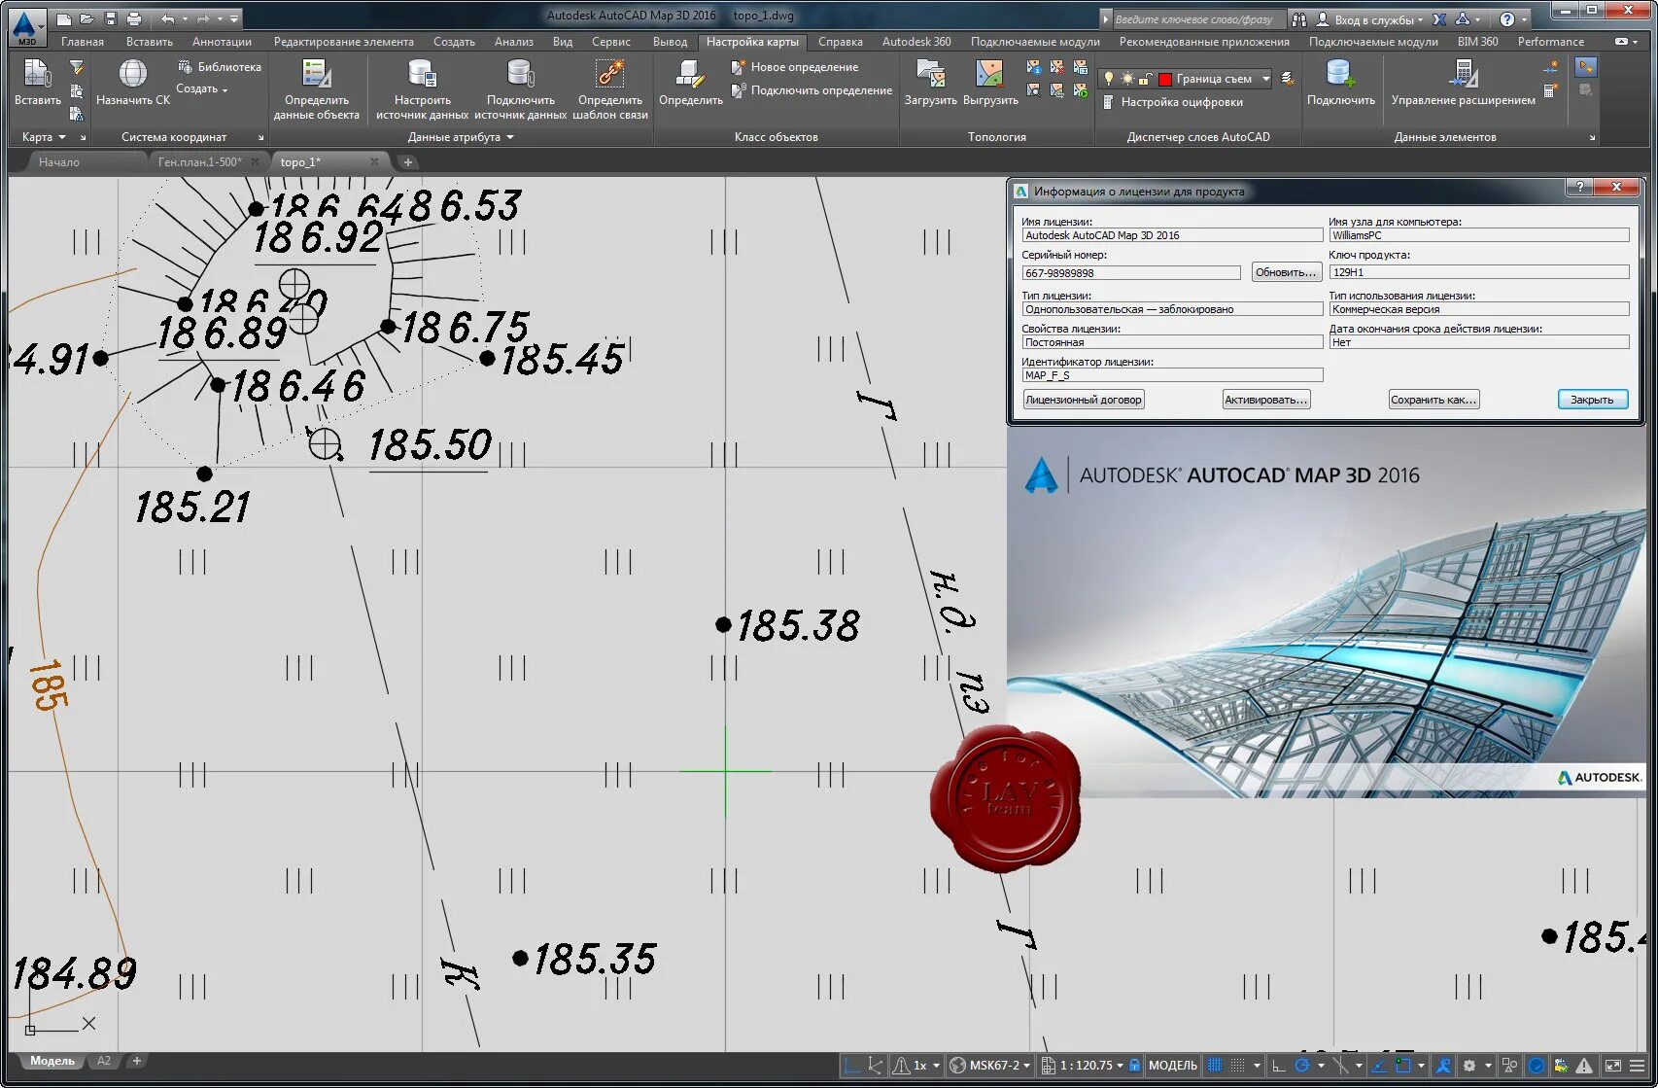Click the red layer color swatch
1658x1088 pixels.
click(1164, 79)
